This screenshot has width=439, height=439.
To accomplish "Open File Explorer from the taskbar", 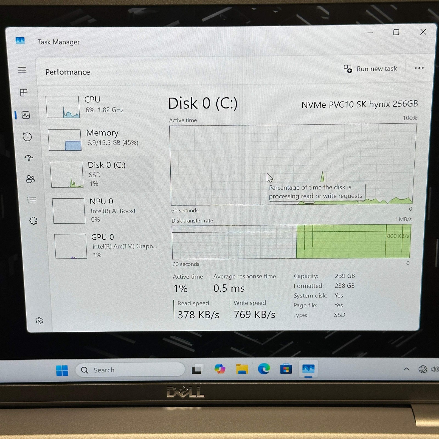I will (242, 369).
